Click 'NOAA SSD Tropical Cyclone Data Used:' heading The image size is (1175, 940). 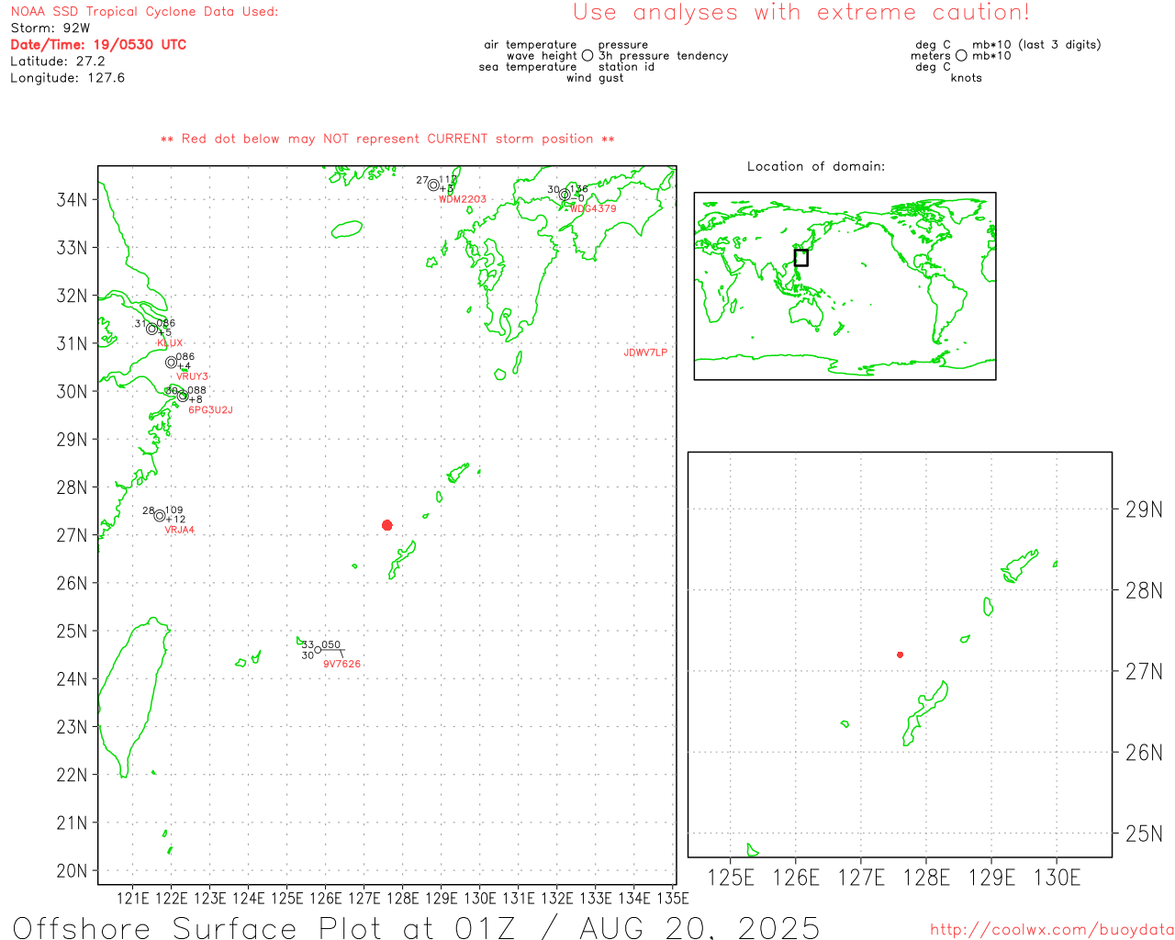[x=144, y=12]
